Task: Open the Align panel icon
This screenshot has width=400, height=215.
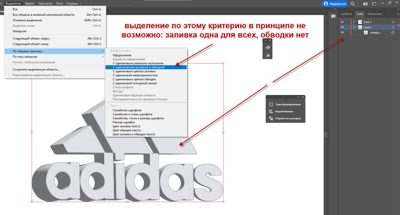Action: pos(271,111)
